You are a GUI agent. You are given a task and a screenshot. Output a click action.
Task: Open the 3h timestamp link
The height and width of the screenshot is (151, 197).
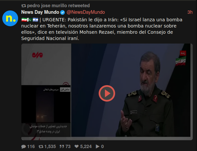pyautogui.click(x=190, y=12)
